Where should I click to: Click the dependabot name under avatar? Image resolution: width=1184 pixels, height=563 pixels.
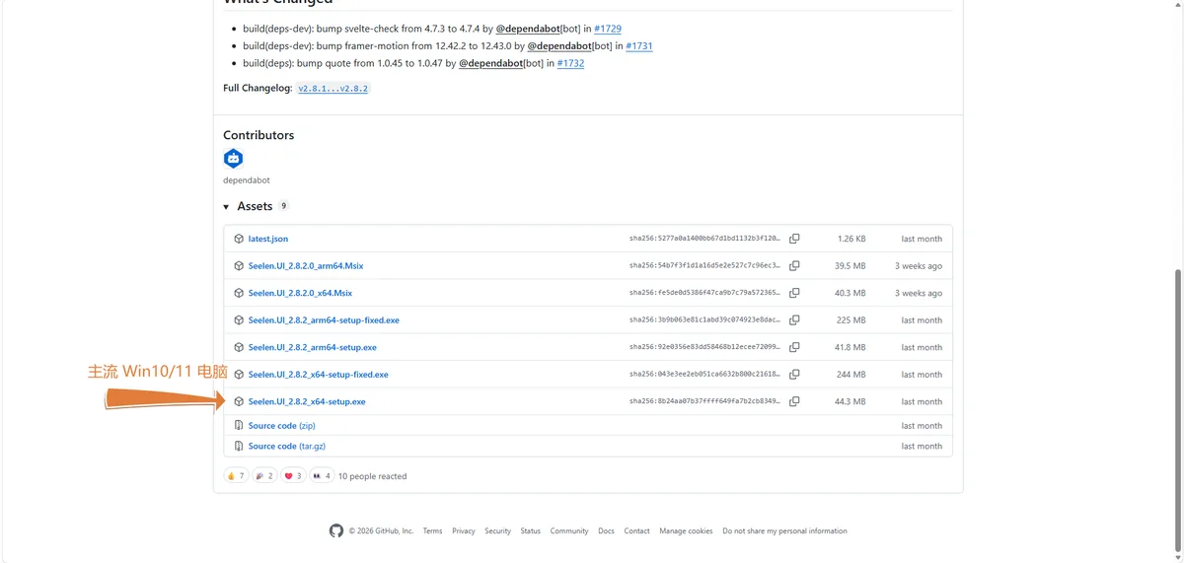(247, 180)
